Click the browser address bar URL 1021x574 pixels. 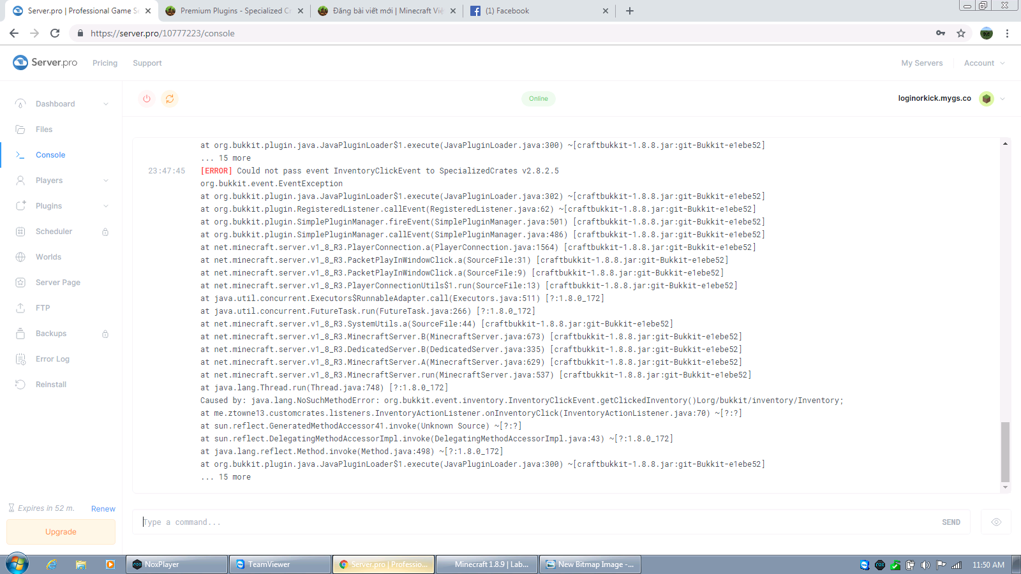point(163,33)
